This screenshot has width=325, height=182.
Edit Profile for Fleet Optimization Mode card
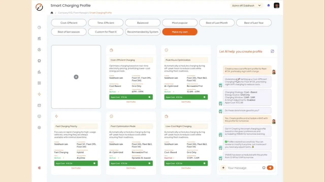coord(131,168)
